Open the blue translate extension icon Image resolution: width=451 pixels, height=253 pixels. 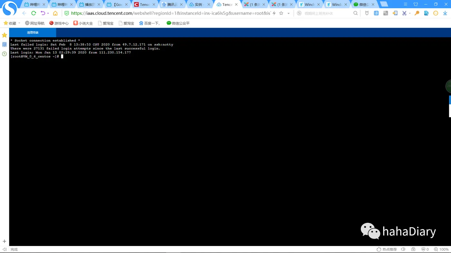(376, 13)
